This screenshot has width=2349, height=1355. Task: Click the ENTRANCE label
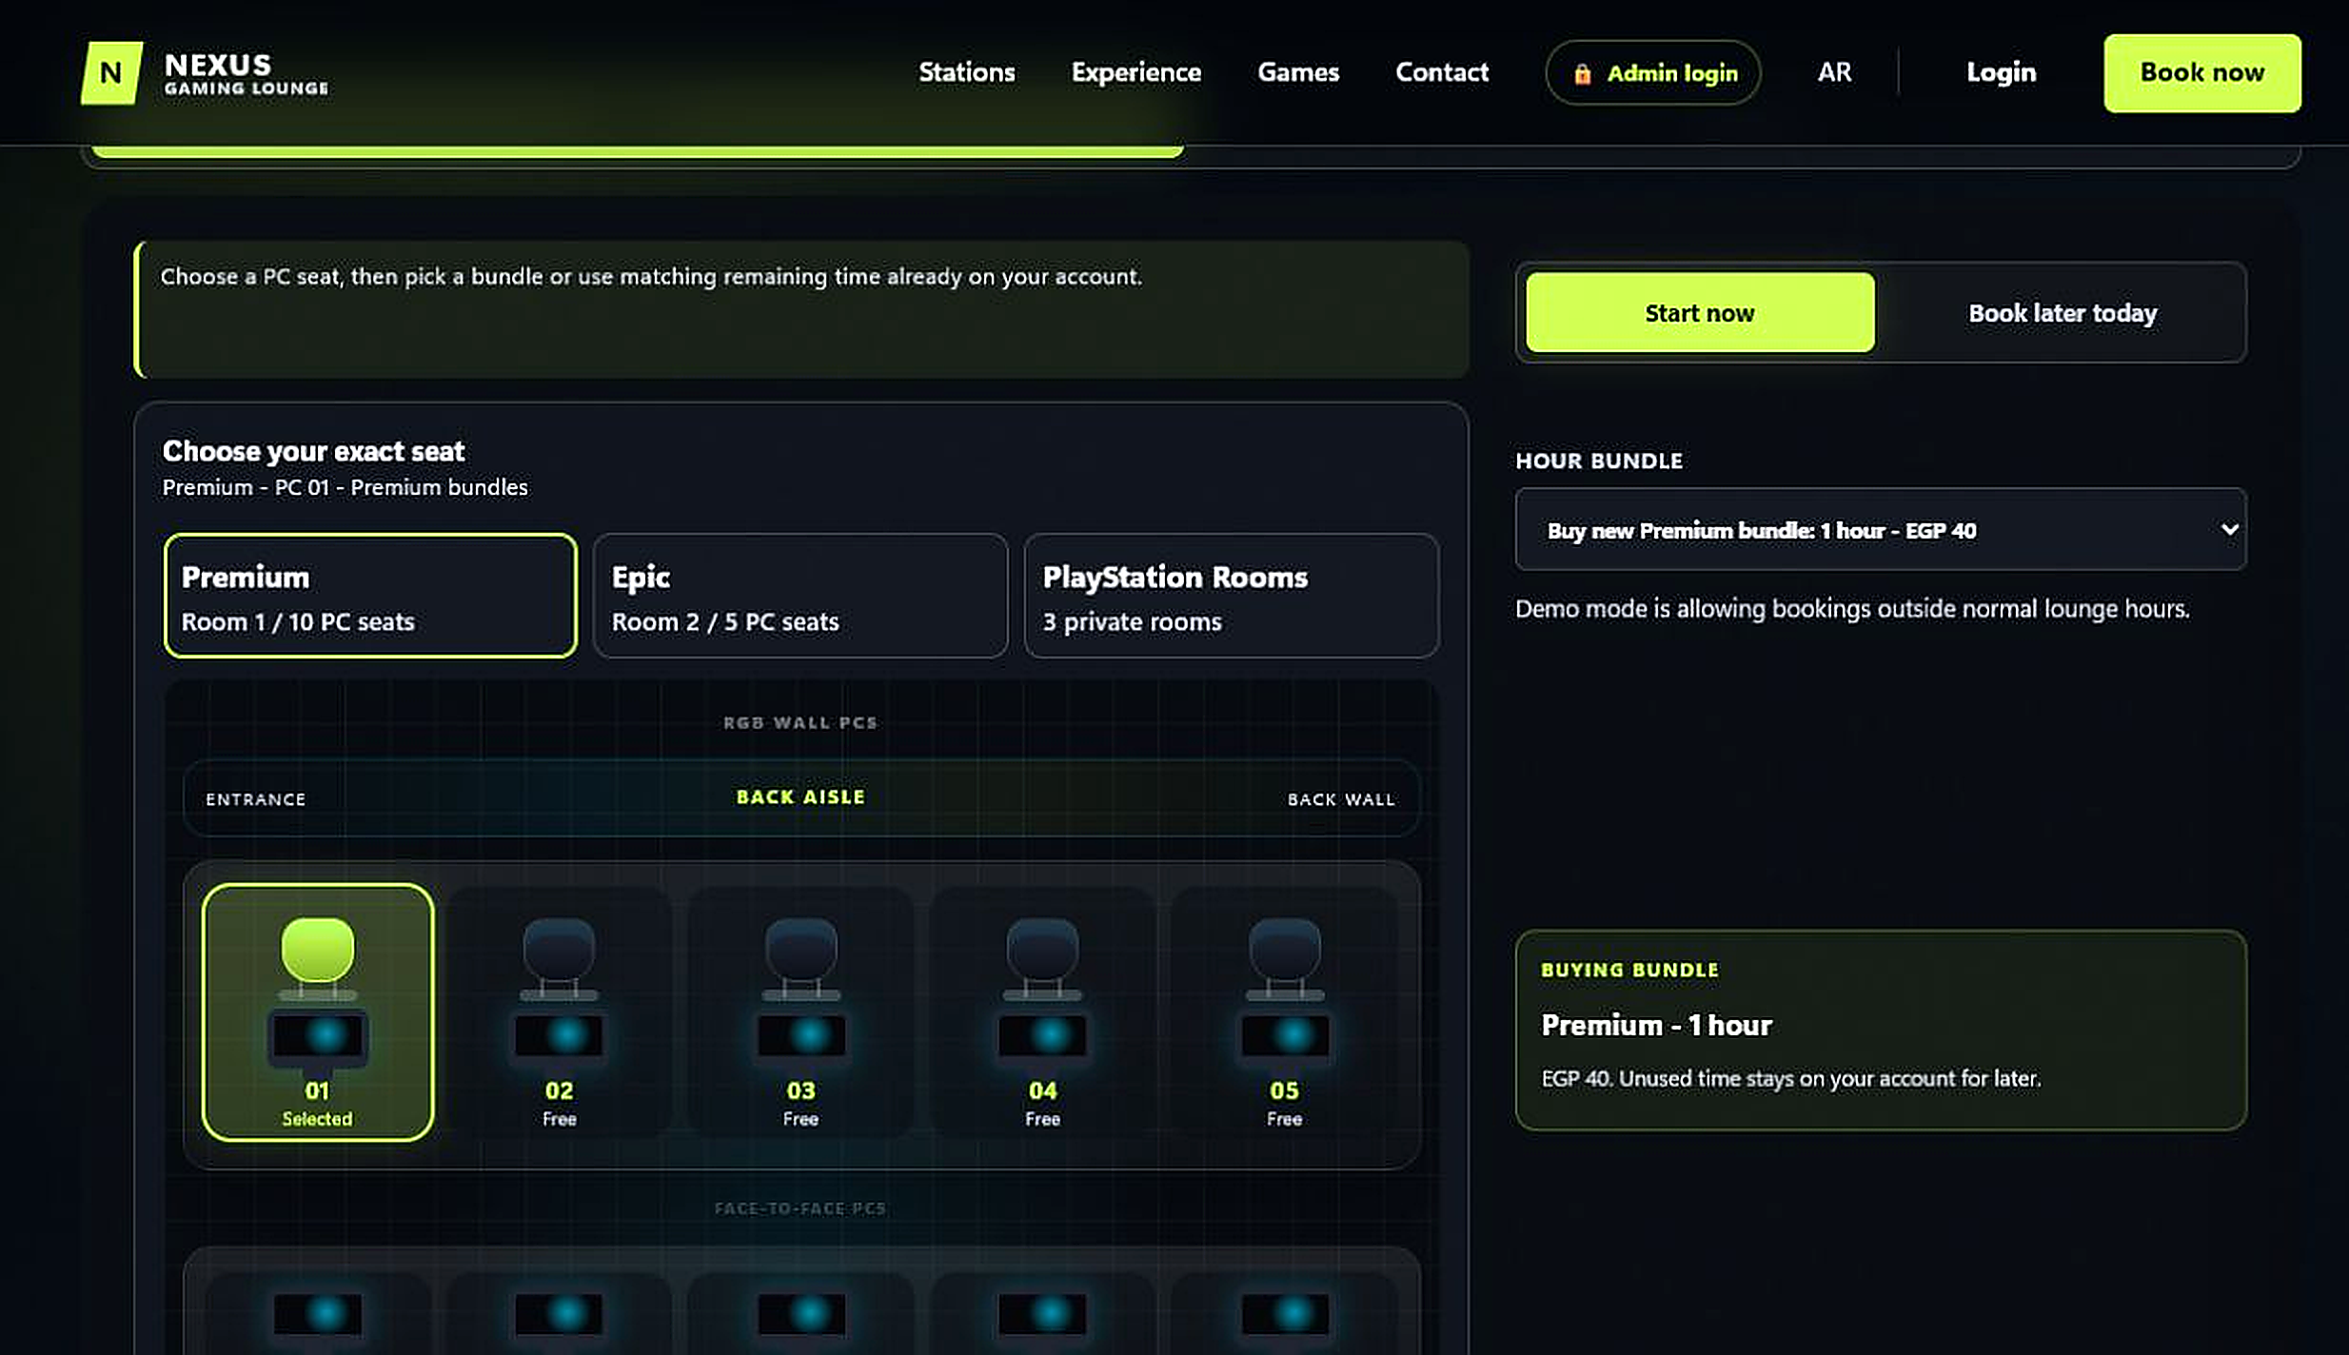coord(256,799)
